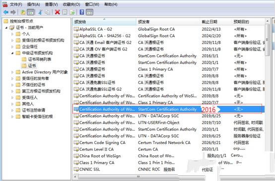Viewport: 275px width, 181px height.
Task: Expand 受信任的根证书颁发机构 folder
Action: [12, 41]
